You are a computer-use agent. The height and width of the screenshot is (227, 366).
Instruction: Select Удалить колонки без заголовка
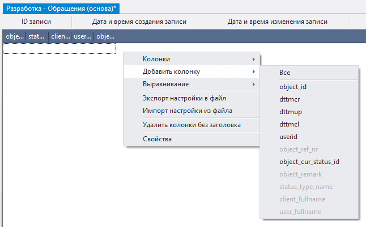pyautogui.click(x=191, y=125)
